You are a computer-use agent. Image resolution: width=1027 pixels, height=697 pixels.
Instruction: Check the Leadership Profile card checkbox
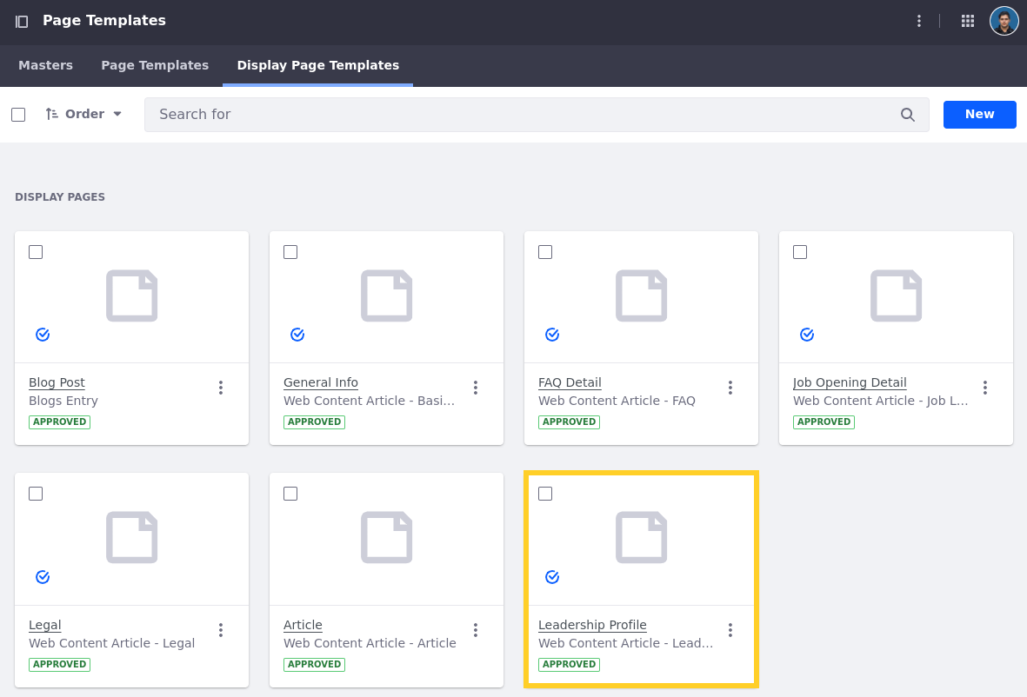point(545,494)
